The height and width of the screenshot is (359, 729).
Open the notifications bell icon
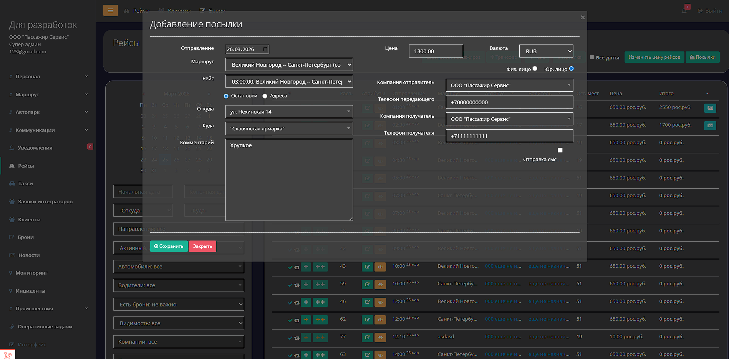tap(684, 11)
